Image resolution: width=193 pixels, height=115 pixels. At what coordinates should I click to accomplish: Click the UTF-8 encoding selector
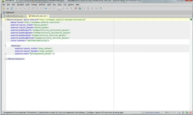coord(174,113)
